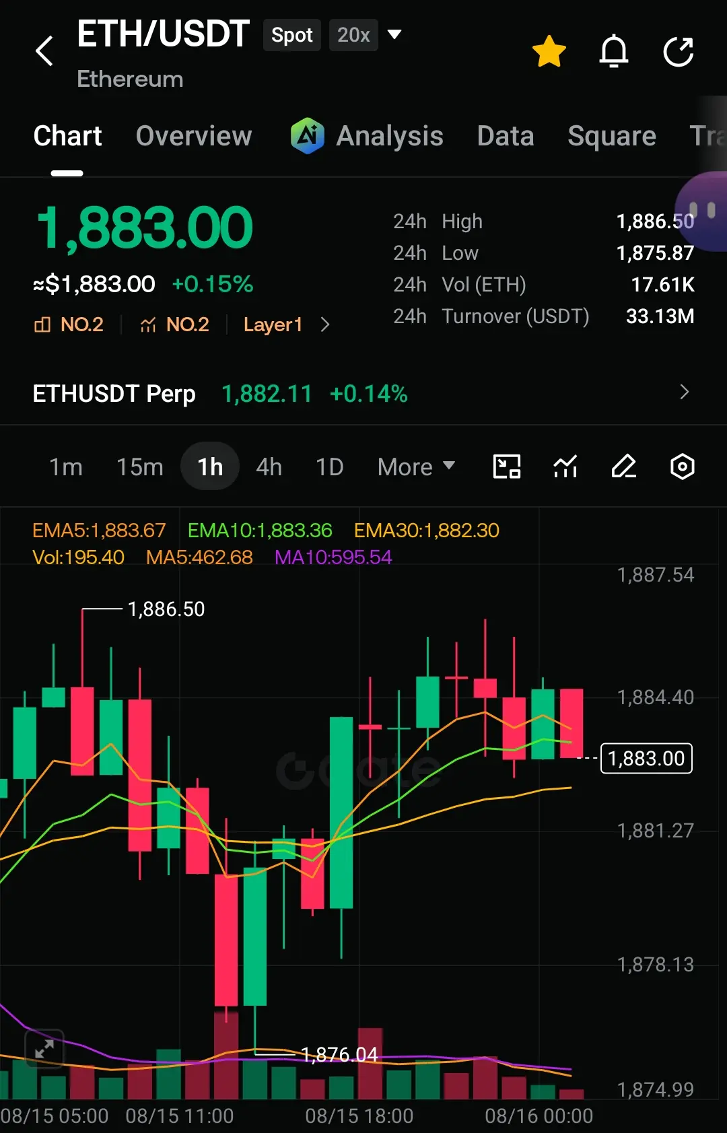Open price alert bell
Viewport: 727px width, 1133px height.
[x=614, y=51]
